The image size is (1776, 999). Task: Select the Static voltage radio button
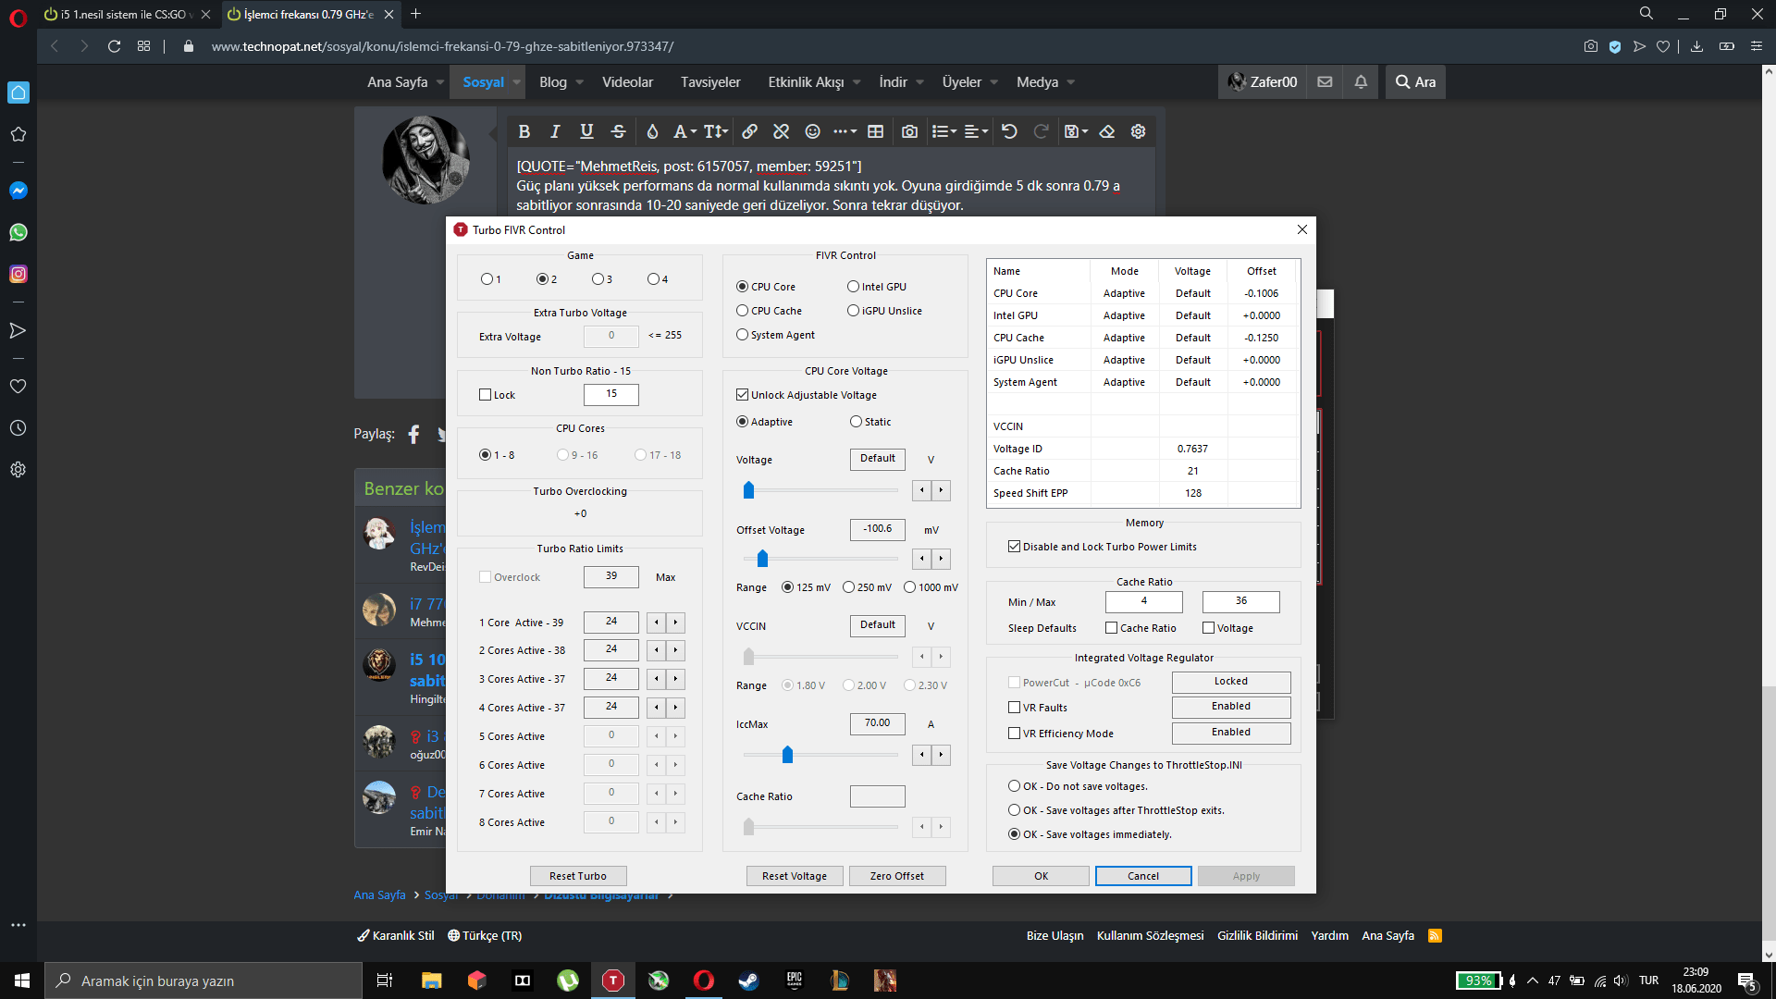tap(856, 422)
